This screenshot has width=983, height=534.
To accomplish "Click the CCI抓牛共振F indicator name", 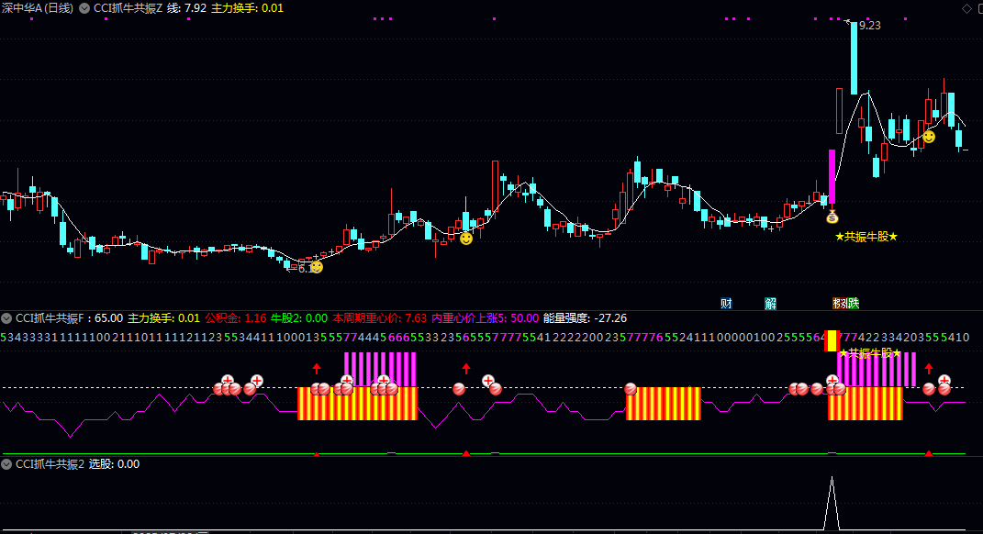I will tap(50, 318).
